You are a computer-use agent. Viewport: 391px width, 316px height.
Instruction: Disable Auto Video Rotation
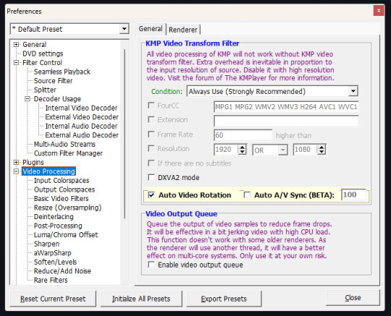151,195
